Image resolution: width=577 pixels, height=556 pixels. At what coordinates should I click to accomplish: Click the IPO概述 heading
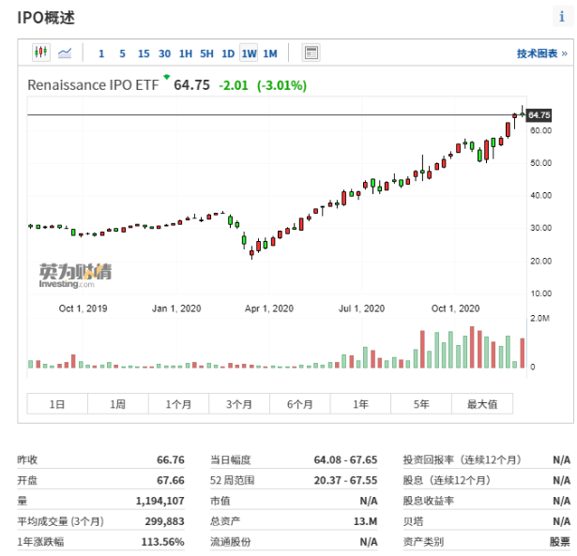46,18
